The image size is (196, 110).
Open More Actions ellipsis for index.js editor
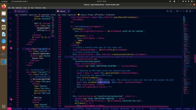coord(193,11)
